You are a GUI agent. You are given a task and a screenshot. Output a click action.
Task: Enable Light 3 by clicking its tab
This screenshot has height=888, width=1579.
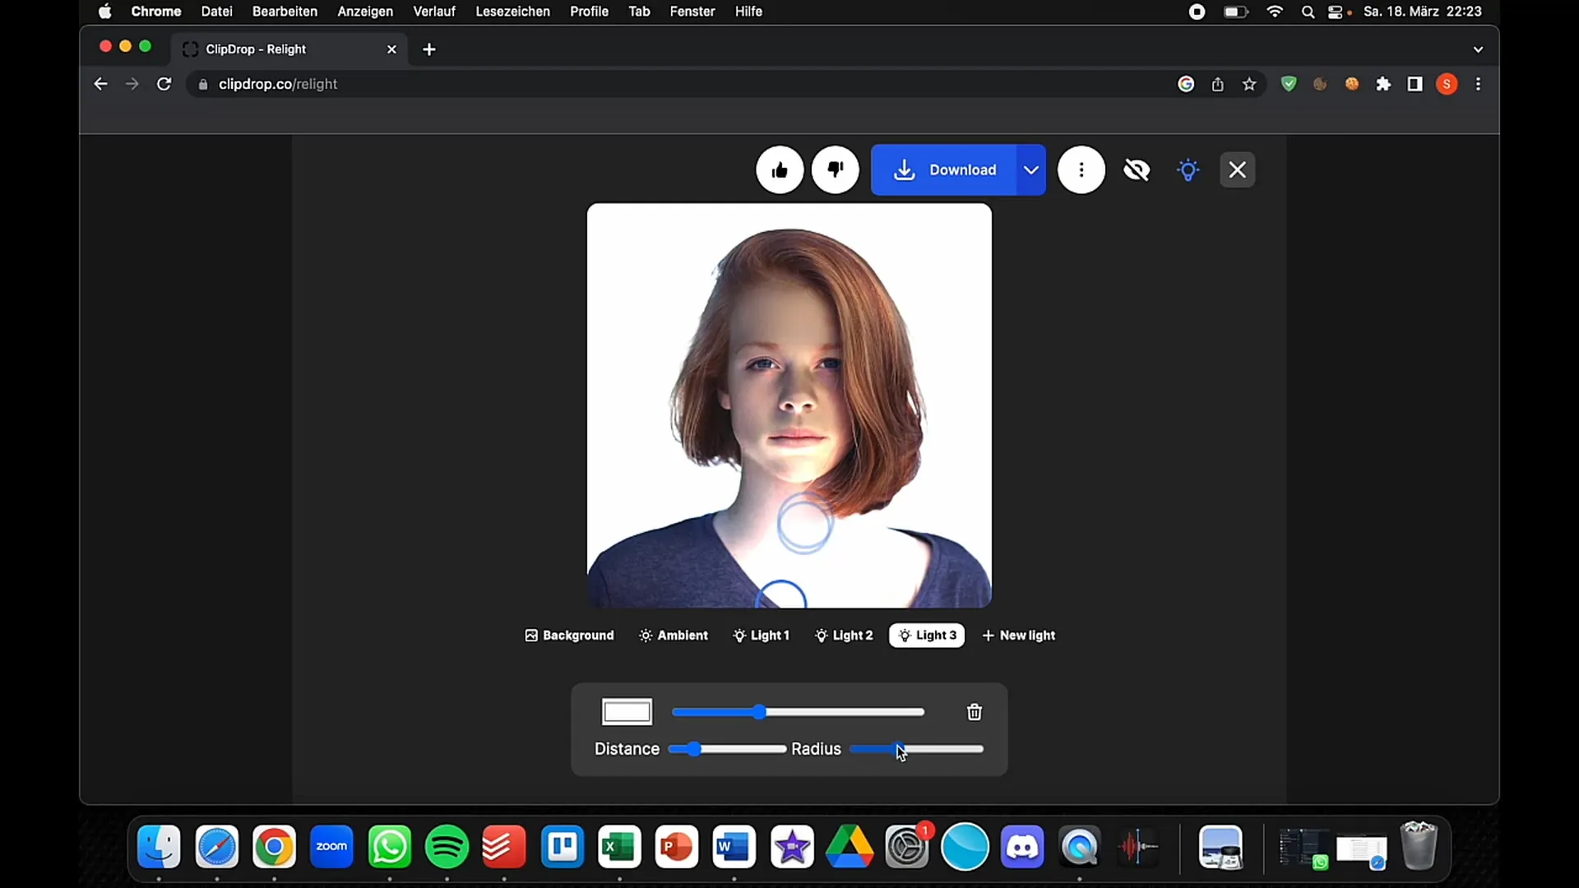click(927, 636)
